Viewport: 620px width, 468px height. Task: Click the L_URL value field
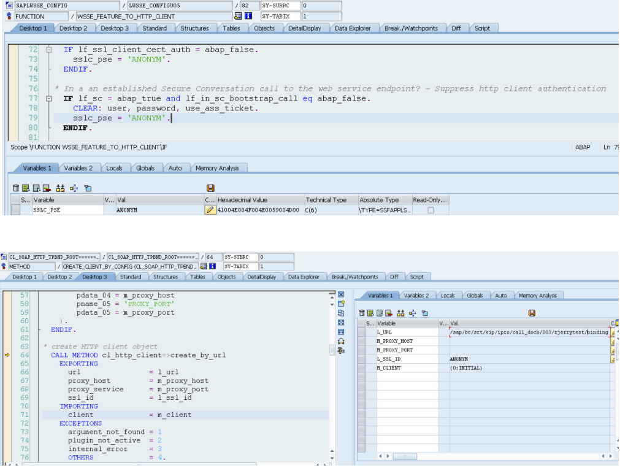(528, 332)
